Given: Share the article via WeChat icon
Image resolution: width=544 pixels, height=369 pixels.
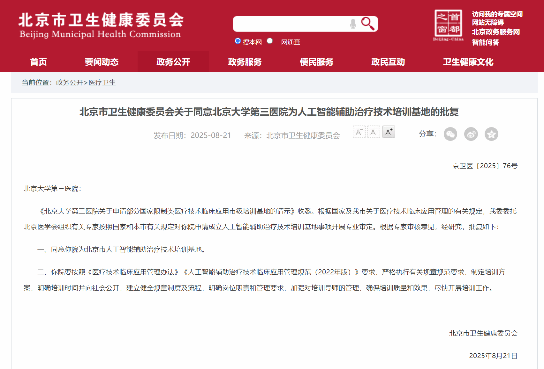Looking at the screenshot, I should tap(450, 134).
